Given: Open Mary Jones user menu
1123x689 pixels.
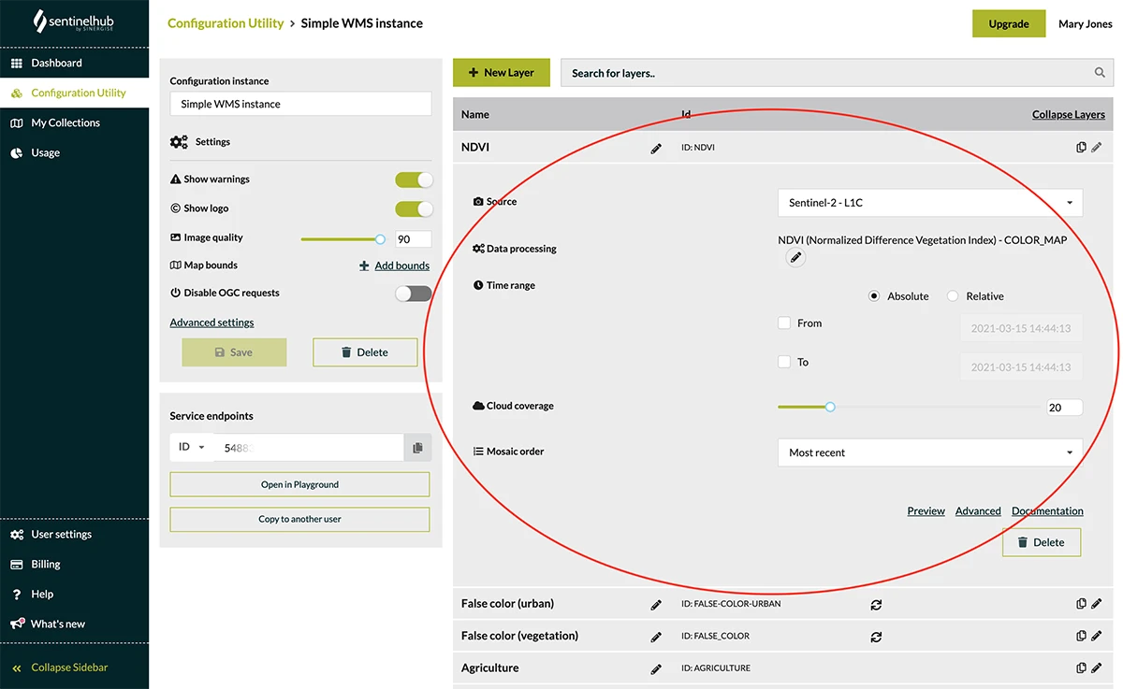Looking at the screenshot, I should 1085,24.
